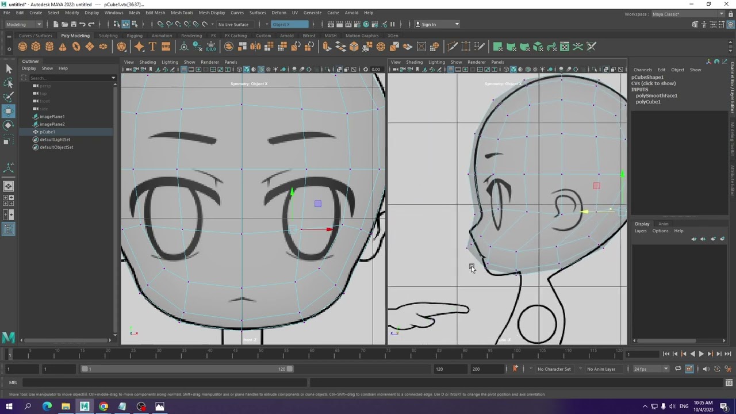Select imagePlane2 in the Outliner

coord(52,124)
